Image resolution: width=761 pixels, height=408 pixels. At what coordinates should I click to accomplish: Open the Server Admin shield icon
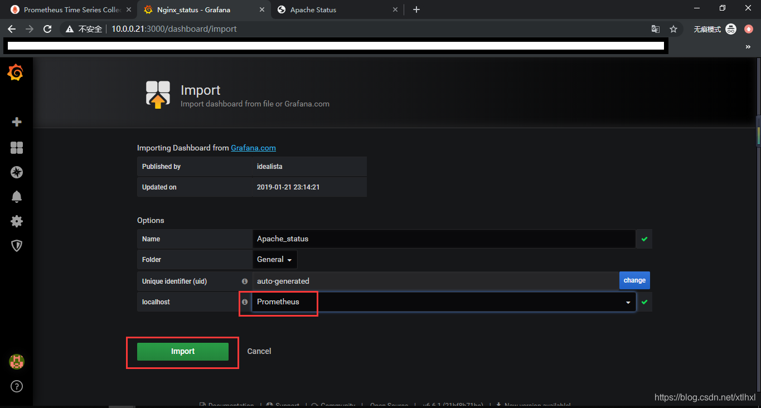point(17,246)
